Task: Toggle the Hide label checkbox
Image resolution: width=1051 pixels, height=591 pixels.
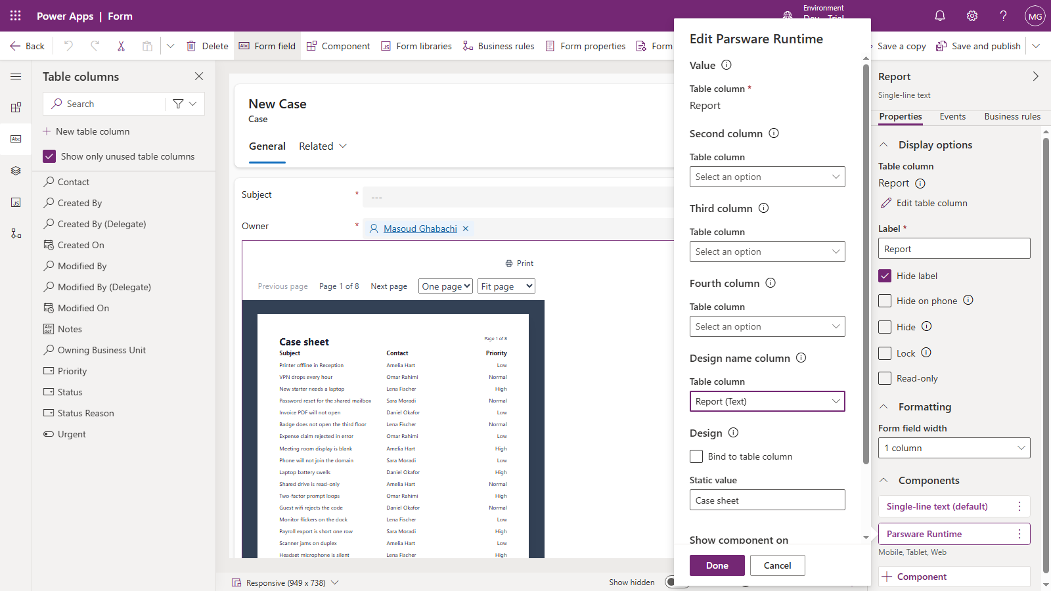Action: click(885, 276)
